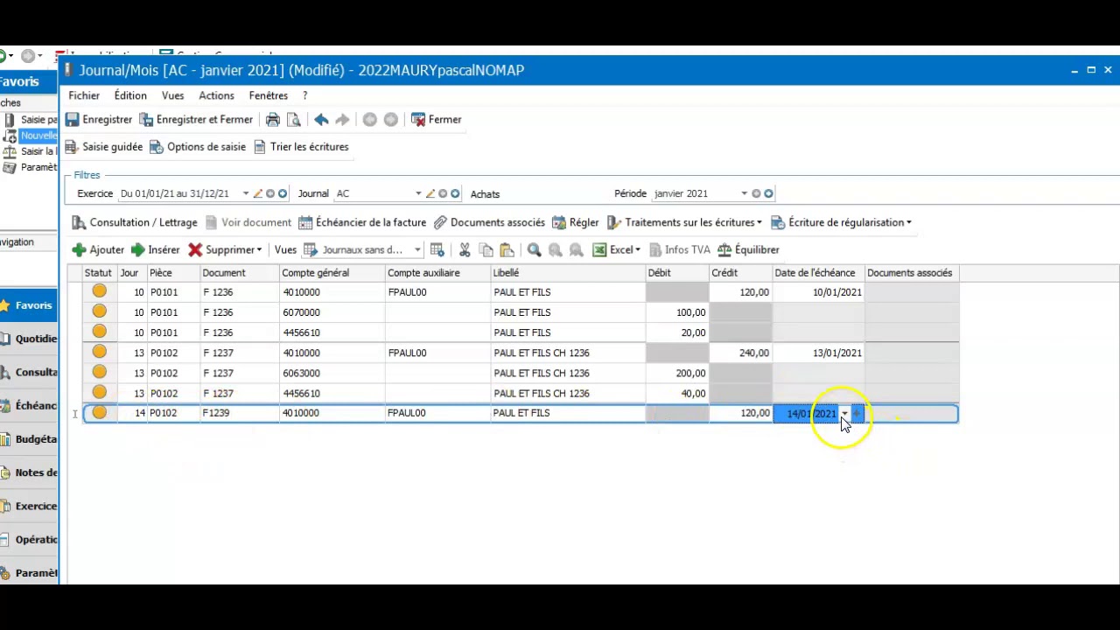Click the scissors cut icon
1120x630 pixels.
tap(465, 250)
